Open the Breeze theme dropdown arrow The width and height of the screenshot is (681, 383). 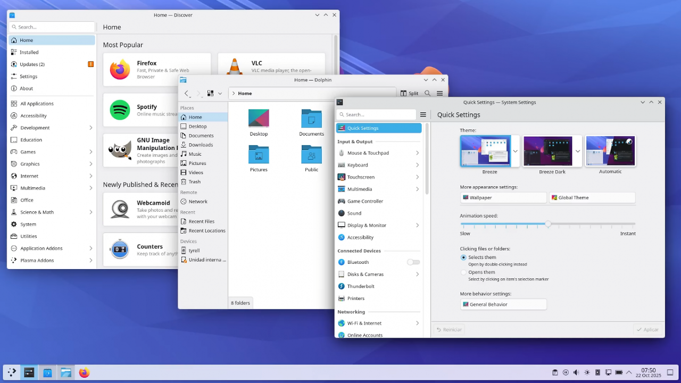tap(515, 151)
